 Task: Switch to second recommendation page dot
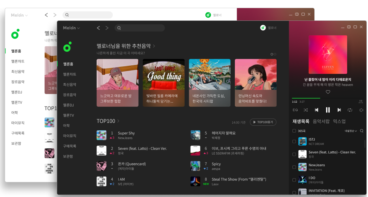pos(275,54)
